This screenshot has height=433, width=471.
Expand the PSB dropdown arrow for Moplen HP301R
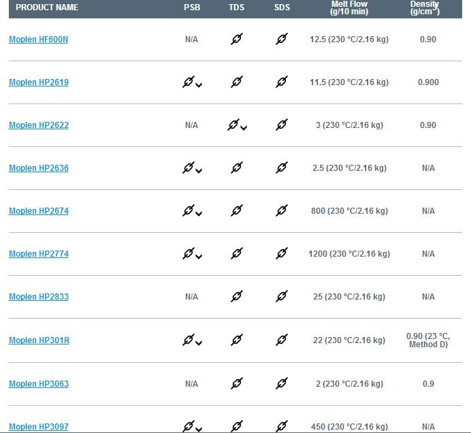[199, 343]
